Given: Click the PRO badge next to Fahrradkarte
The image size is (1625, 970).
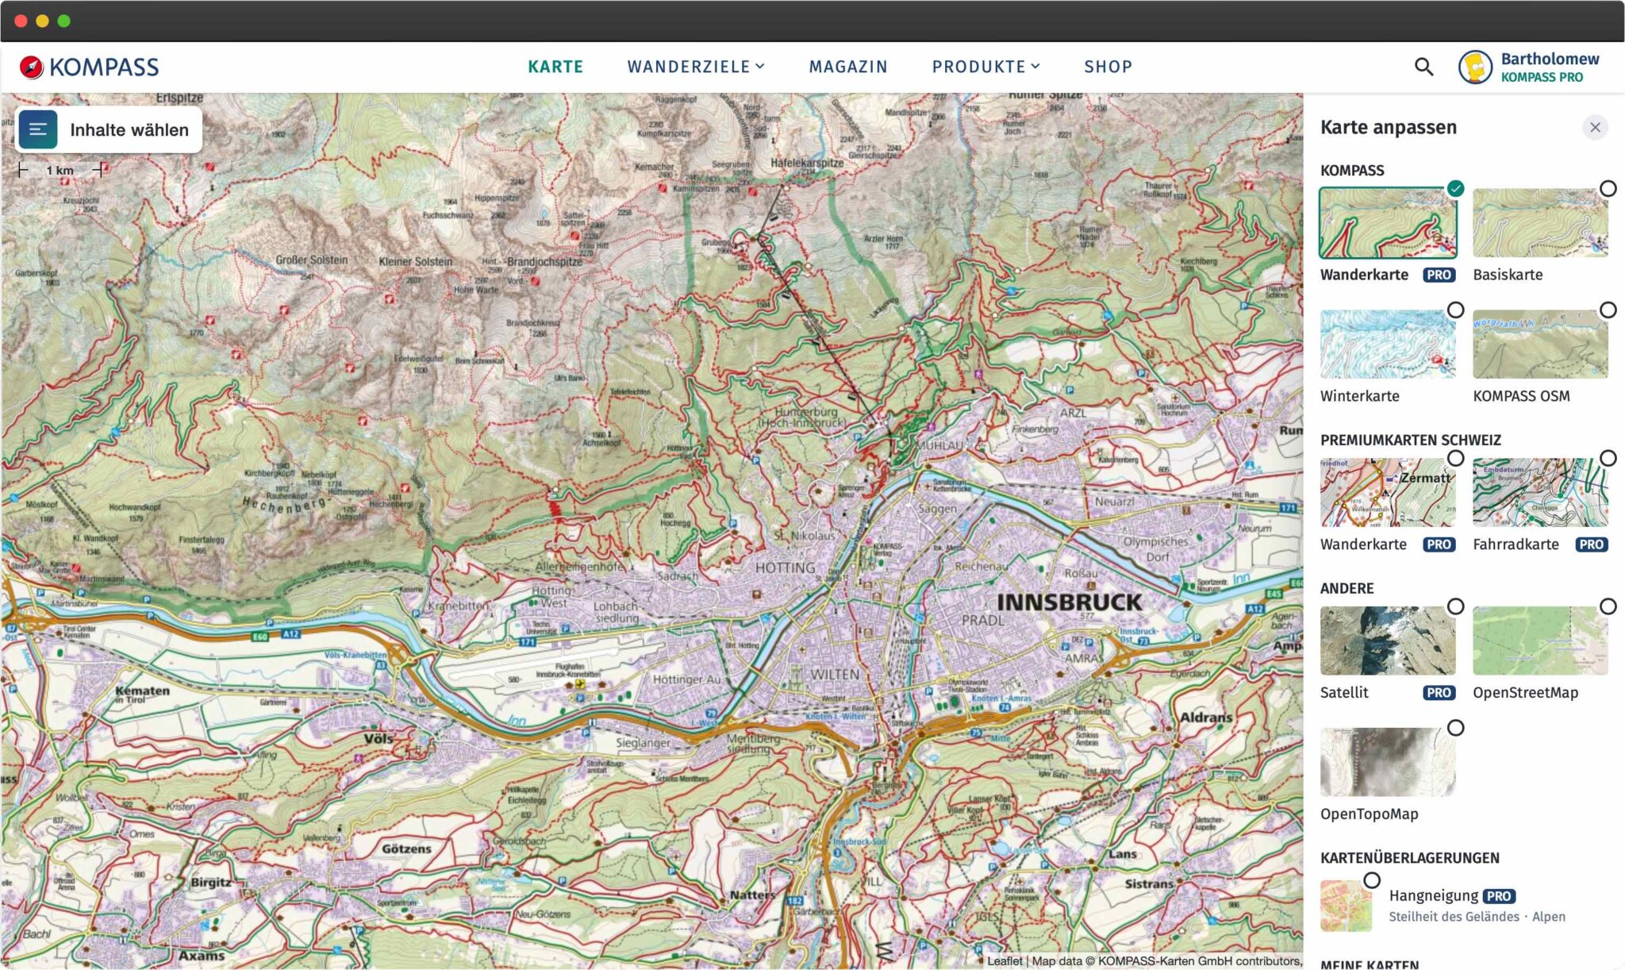Looking at the screenshot, I should [1591, 545].
